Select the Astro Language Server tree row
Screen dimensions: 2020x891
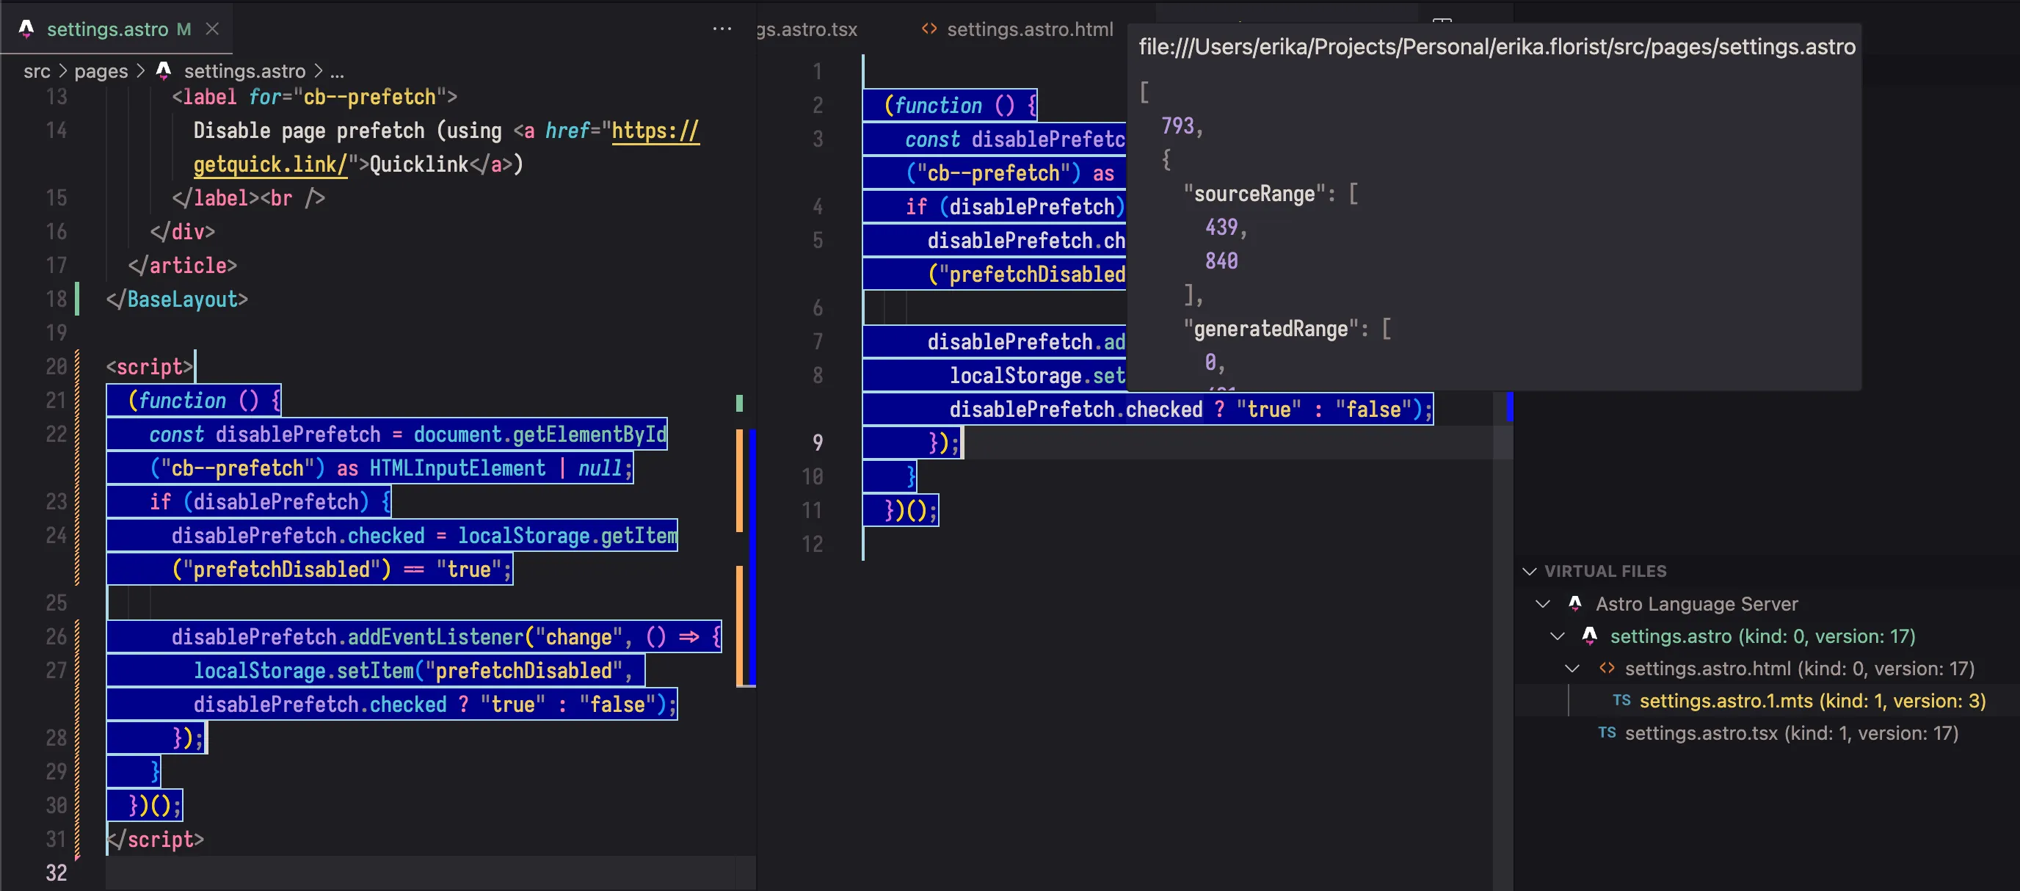[1767, 604]
